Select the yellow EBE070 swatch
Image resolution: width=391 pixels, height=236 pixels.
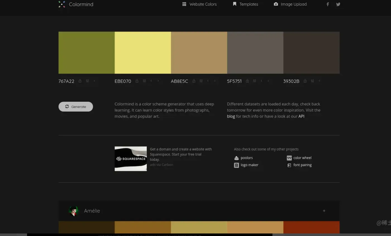143,53
